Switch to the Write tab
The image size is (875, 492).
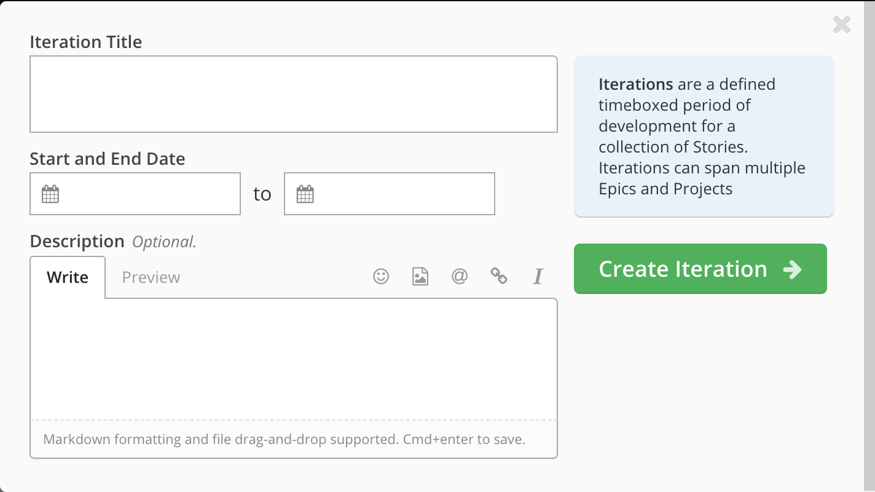point(68,277)
